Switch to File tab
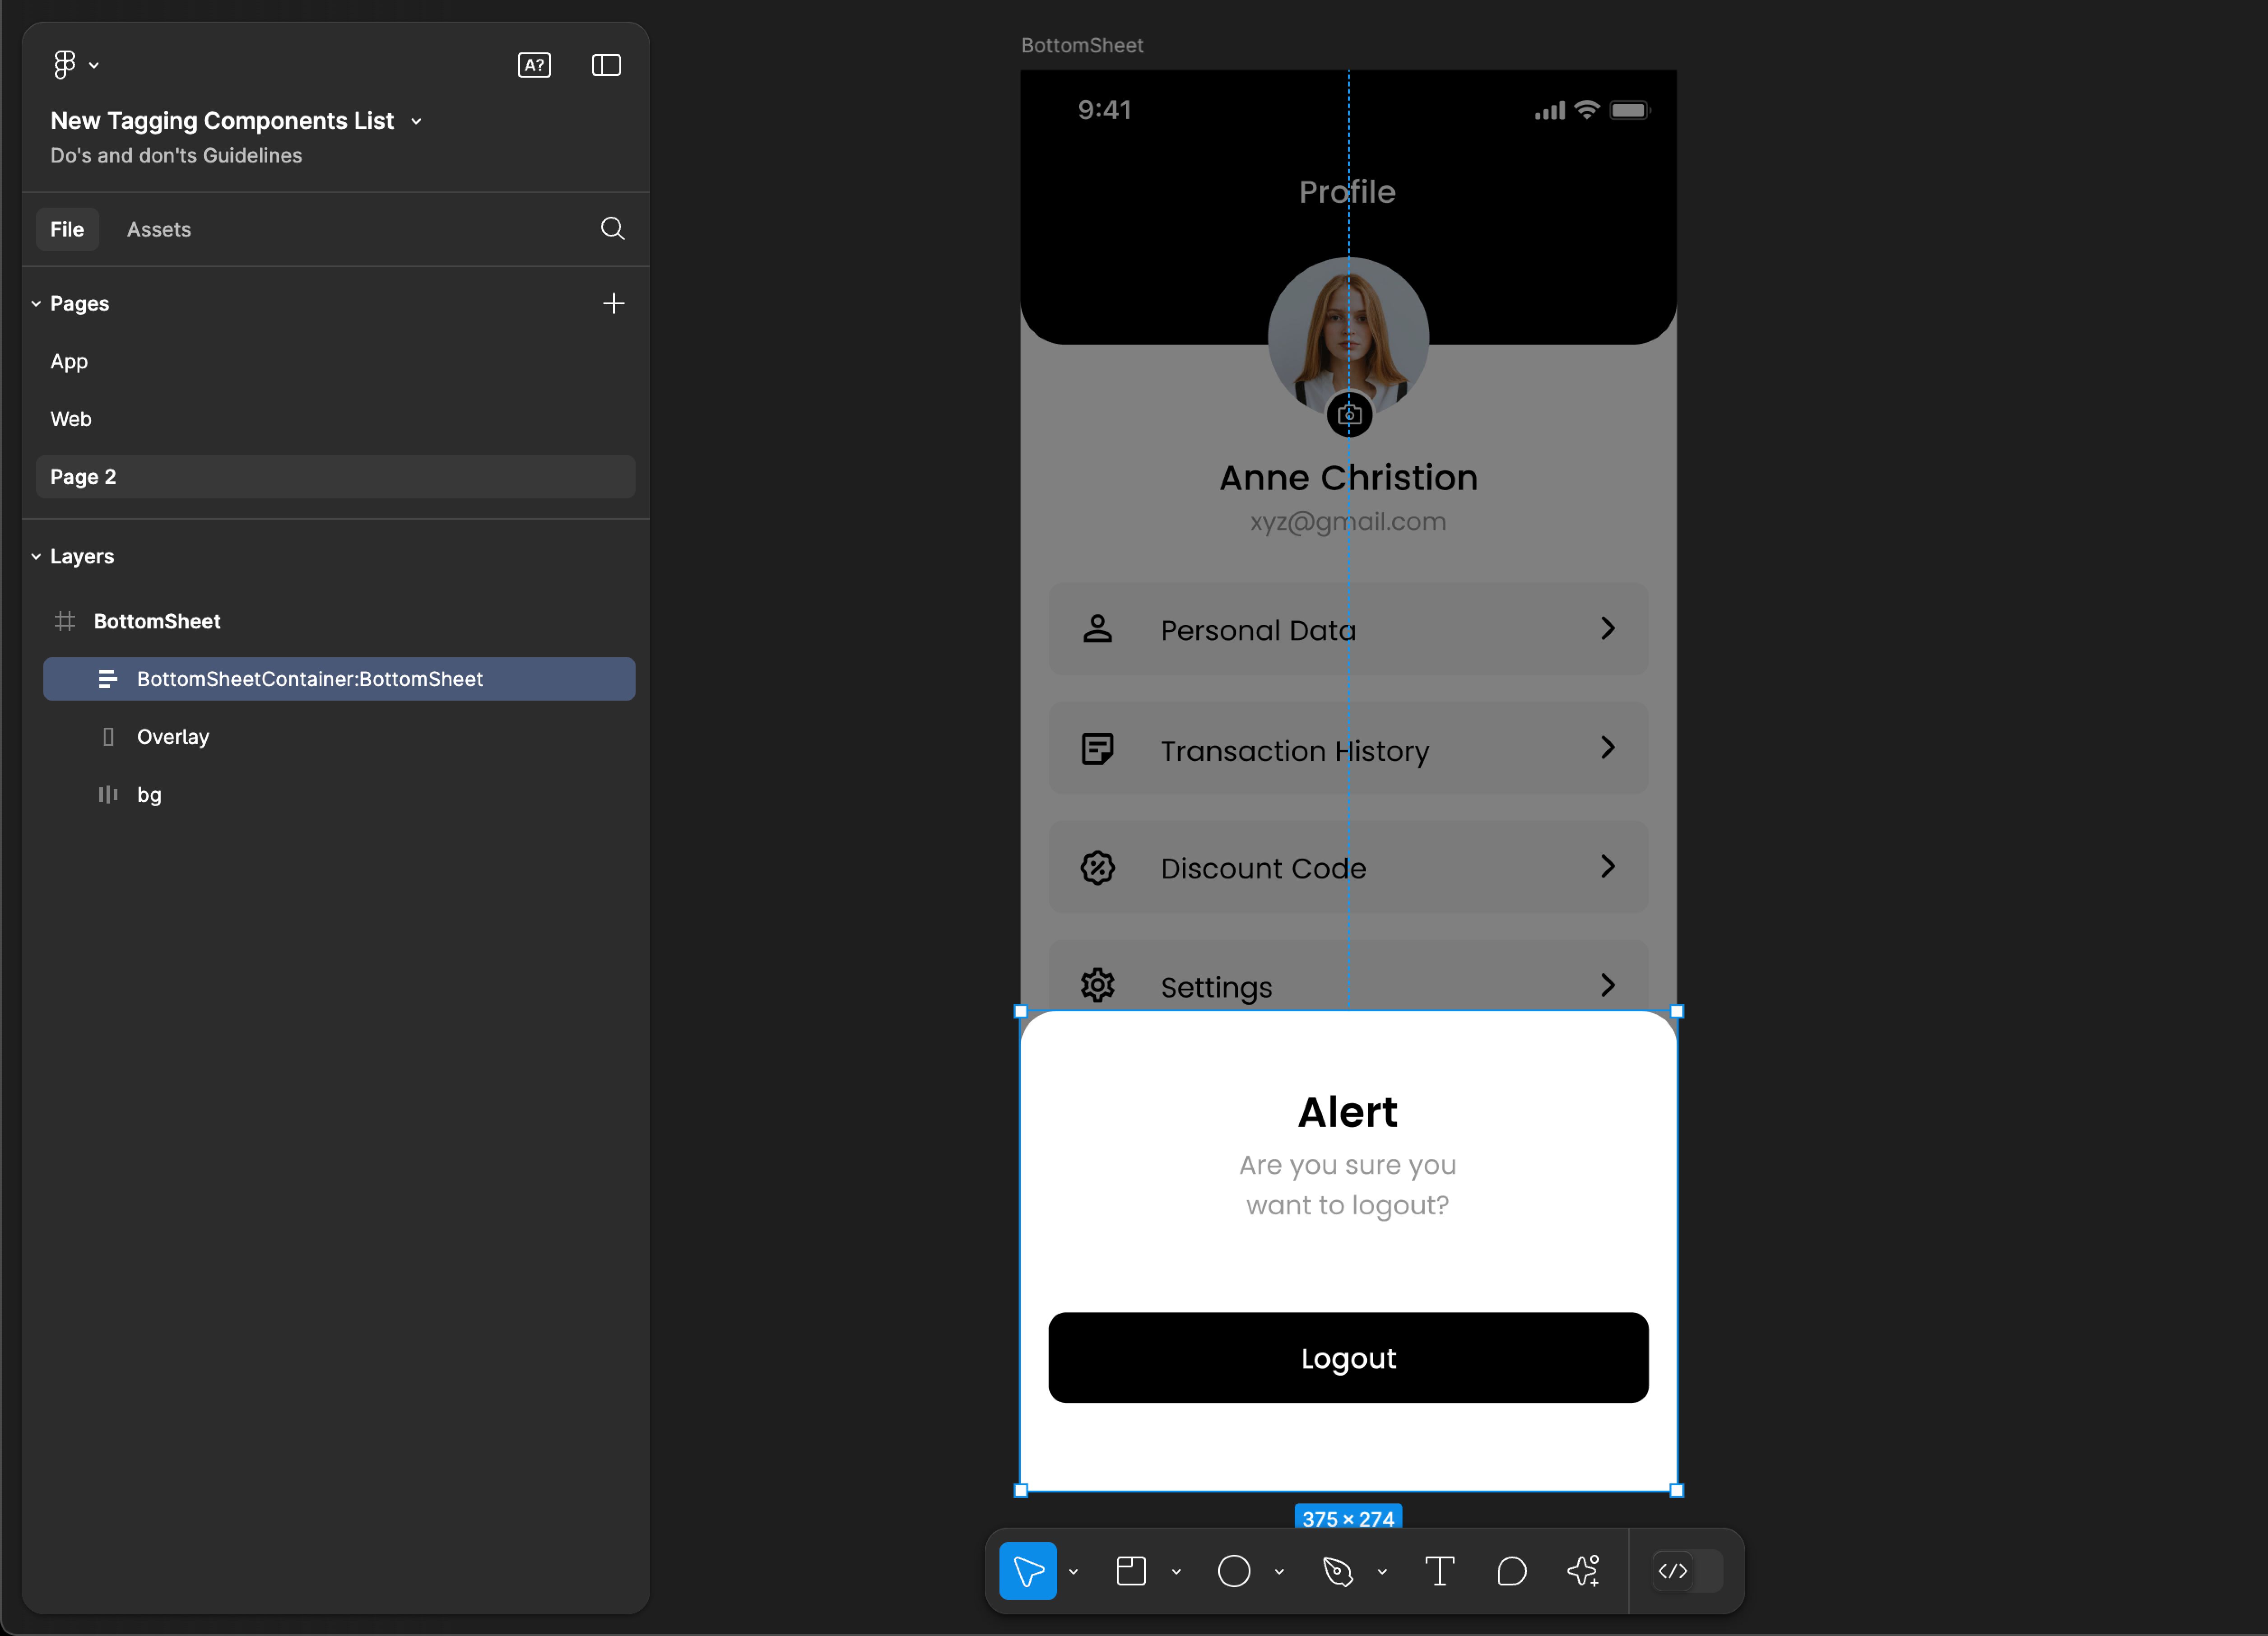2268x1636 pixels. pyautogui.click(x=65, y=229)
